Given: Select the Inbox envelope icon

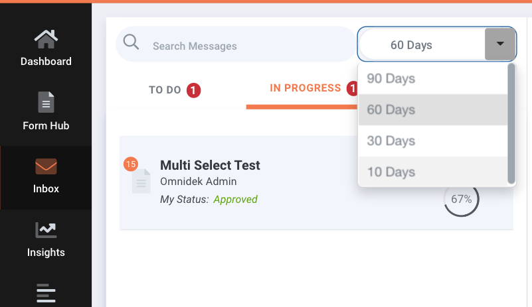Looking at the screenshot, I should click(x=46, y=166).
